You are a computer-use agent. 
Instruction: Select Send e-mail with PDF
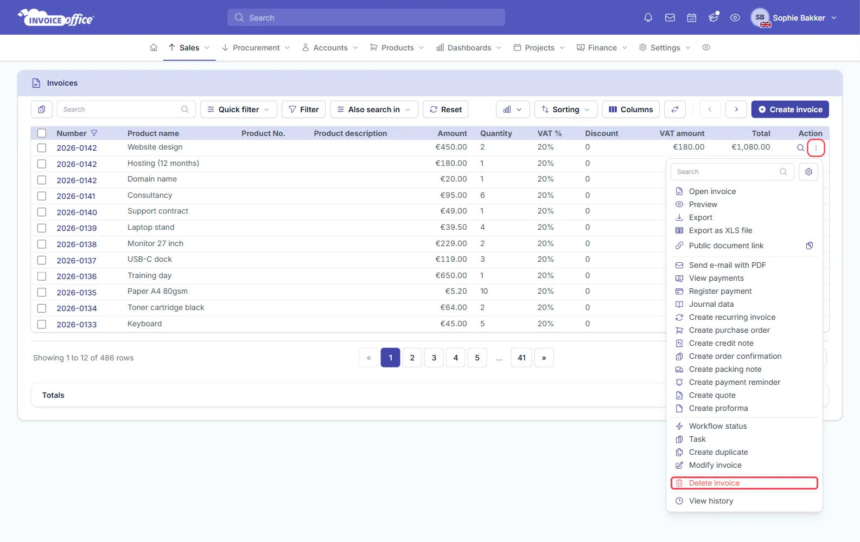pyautogui.click(x=727, y=265)
